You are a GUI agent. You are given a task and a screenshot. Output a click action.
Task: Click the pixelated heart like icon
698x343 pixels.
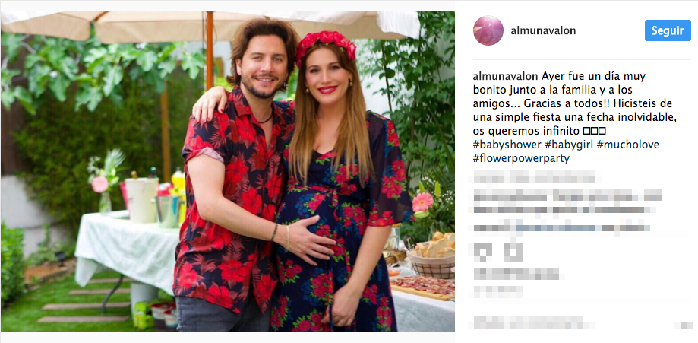pos(483,253)
